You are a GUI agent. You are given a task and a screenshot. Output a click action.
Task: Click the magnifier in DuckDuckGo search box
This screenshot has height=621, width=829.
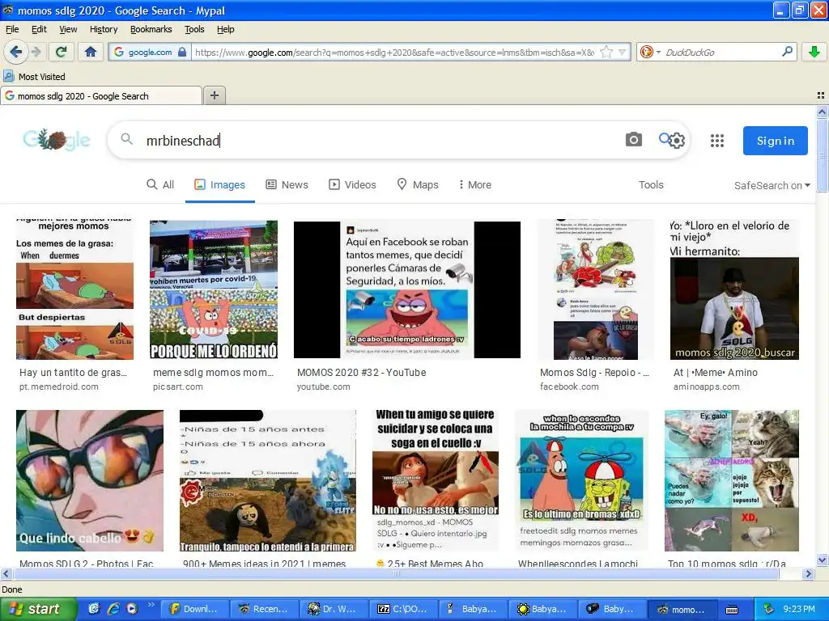787,51
